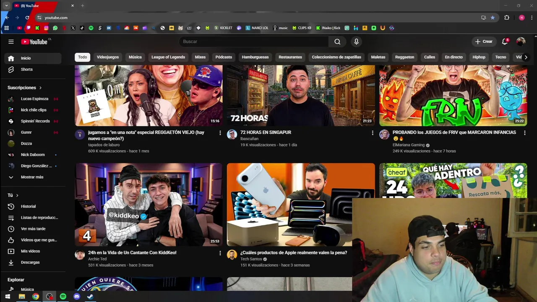Open Ver más tarde in sidebar
This screenshot has width=537, height=302.
click(33, 229)
